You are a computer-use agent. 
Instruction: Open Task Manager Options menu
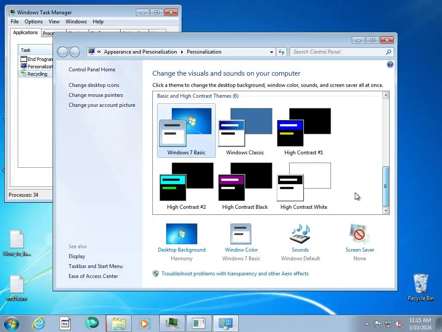34,22
